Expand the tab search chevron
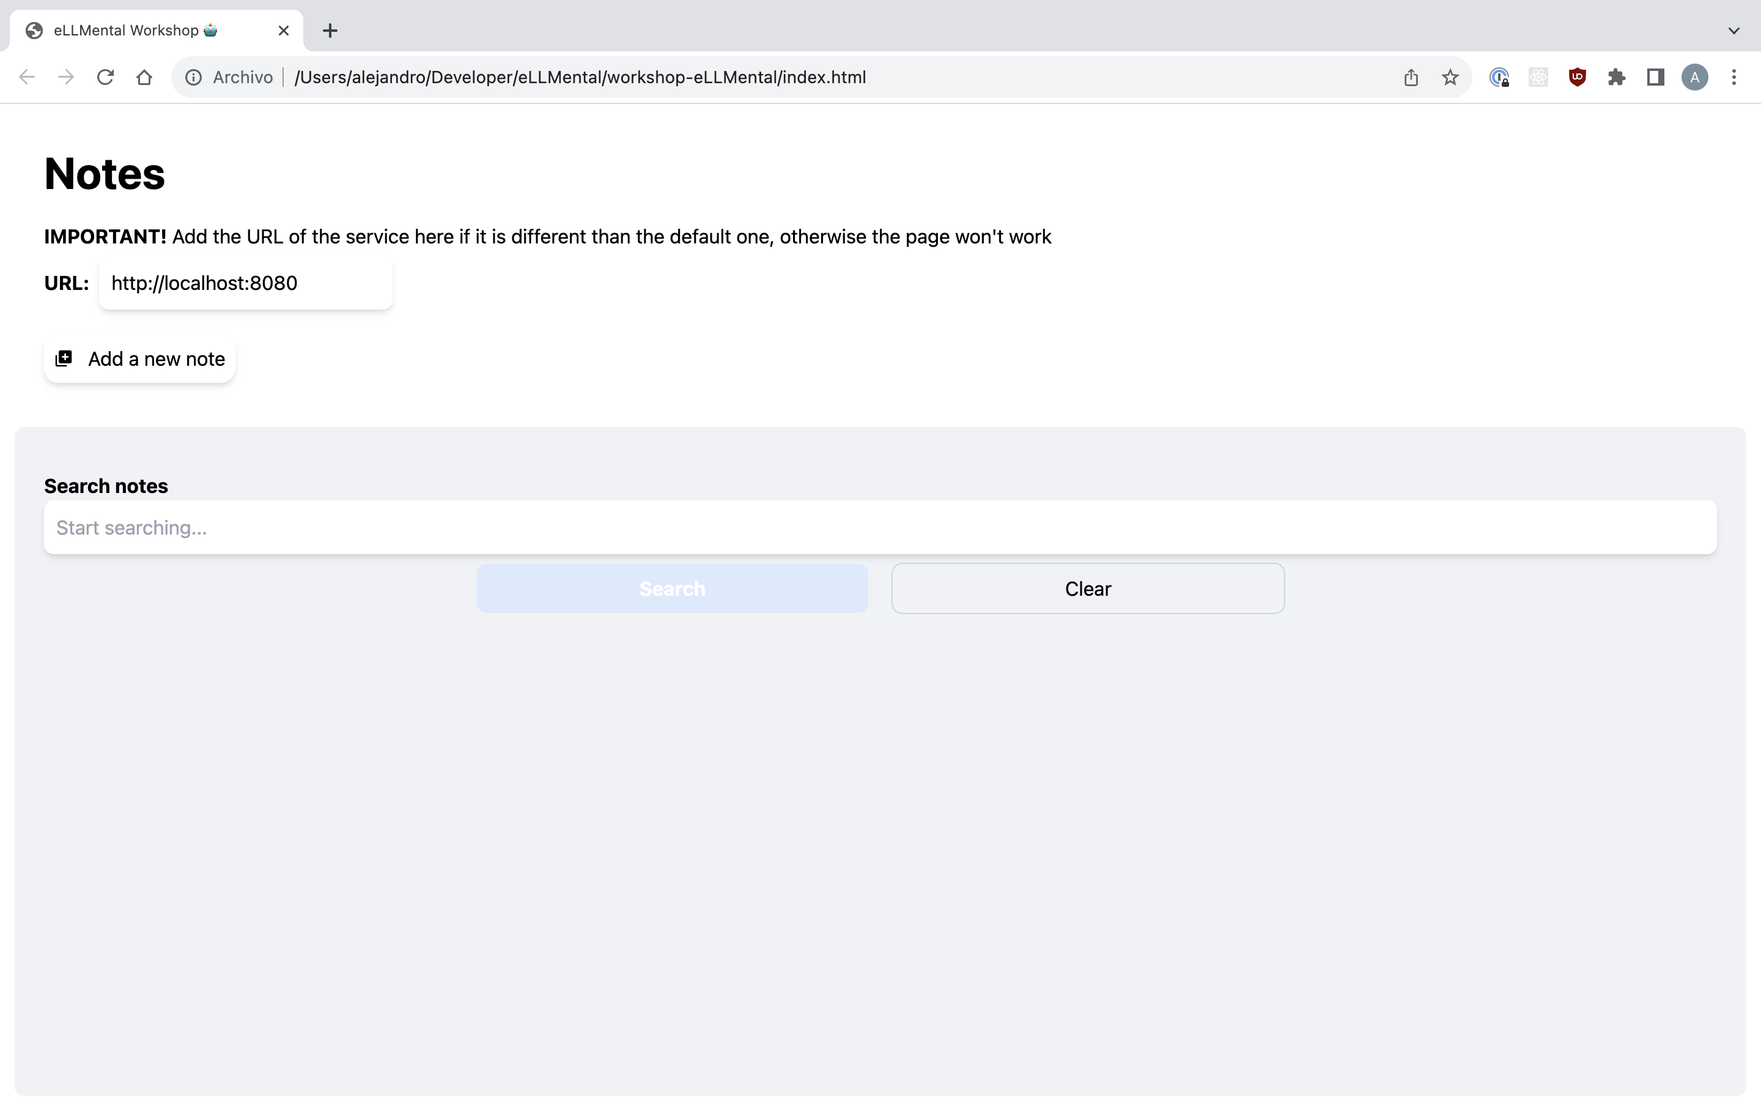The height and width of the screenshot is (1101, 1761). pos(1733,31)
